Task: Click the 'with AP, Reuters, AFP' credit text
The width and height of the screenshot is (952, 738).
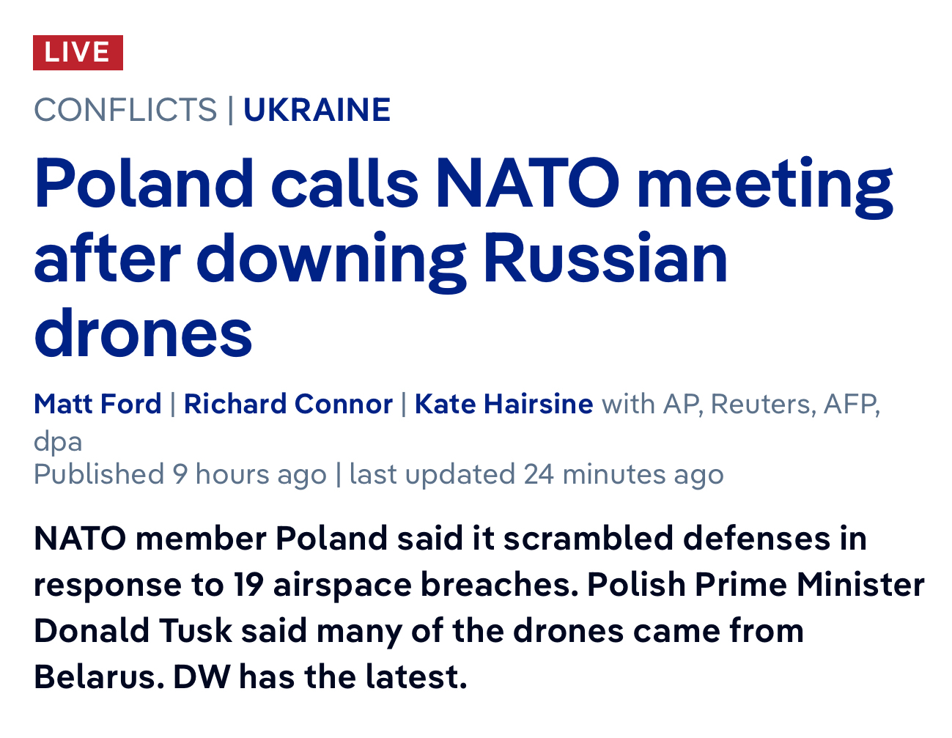Action: click(740, 404)
